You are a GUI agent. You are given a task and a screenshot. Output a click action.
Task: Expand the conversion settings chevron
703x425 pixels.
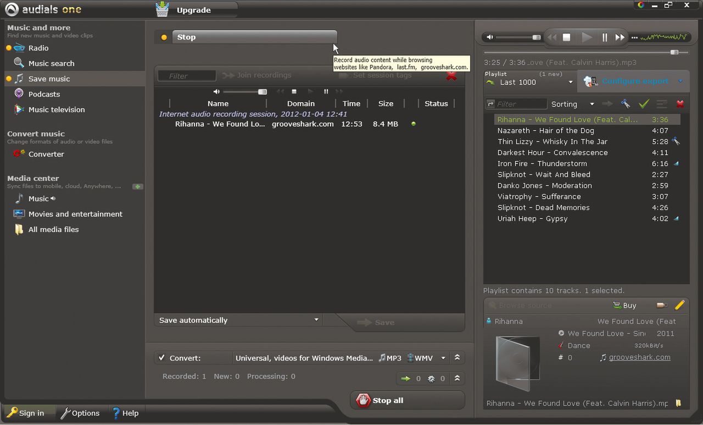[x=457, y=358]
